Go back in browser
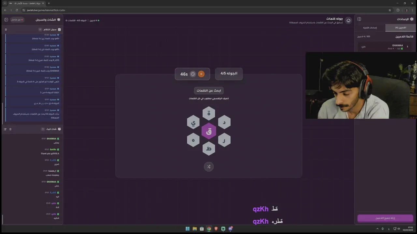Screen dimensions: 417x234 (x=5, y=10)
